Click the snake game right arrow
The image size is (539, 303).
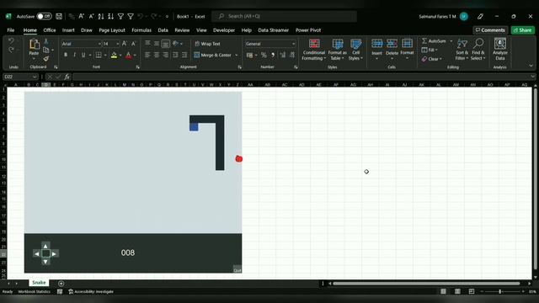54,254
